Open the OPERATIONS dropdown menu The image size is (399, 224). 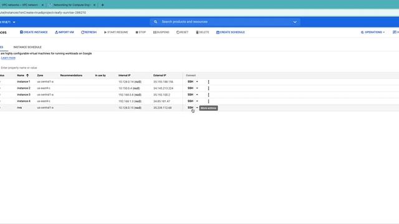tap(373, 32)
